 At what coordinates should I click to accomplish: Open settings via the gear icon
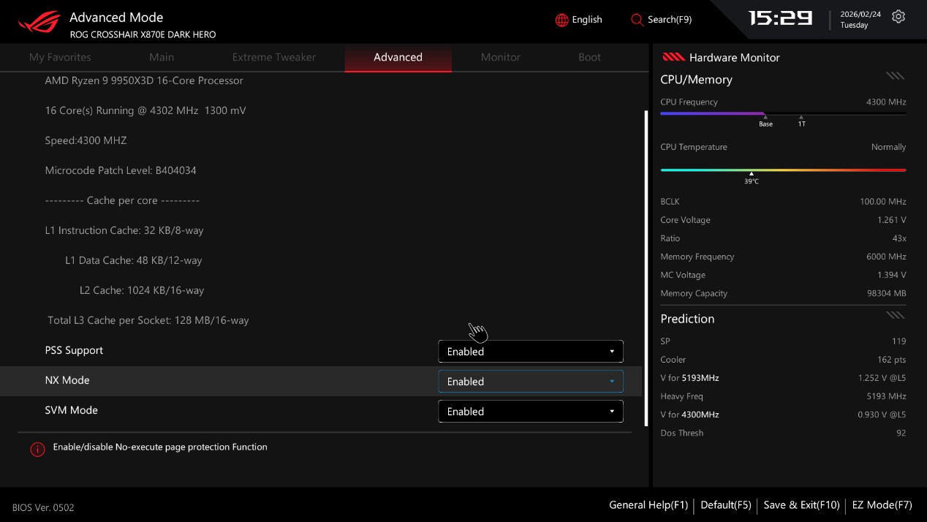click(898, 17)
